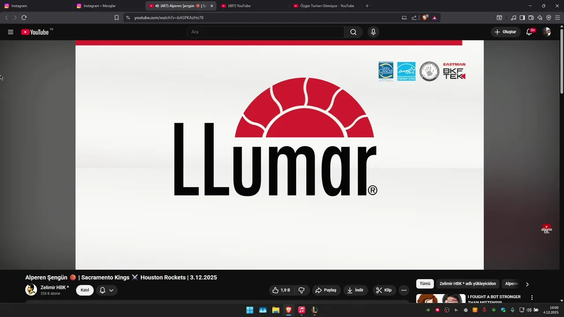Open Leo AI sparkle icon
This screenshot has width=564, height=317.
tap(540, 18)
